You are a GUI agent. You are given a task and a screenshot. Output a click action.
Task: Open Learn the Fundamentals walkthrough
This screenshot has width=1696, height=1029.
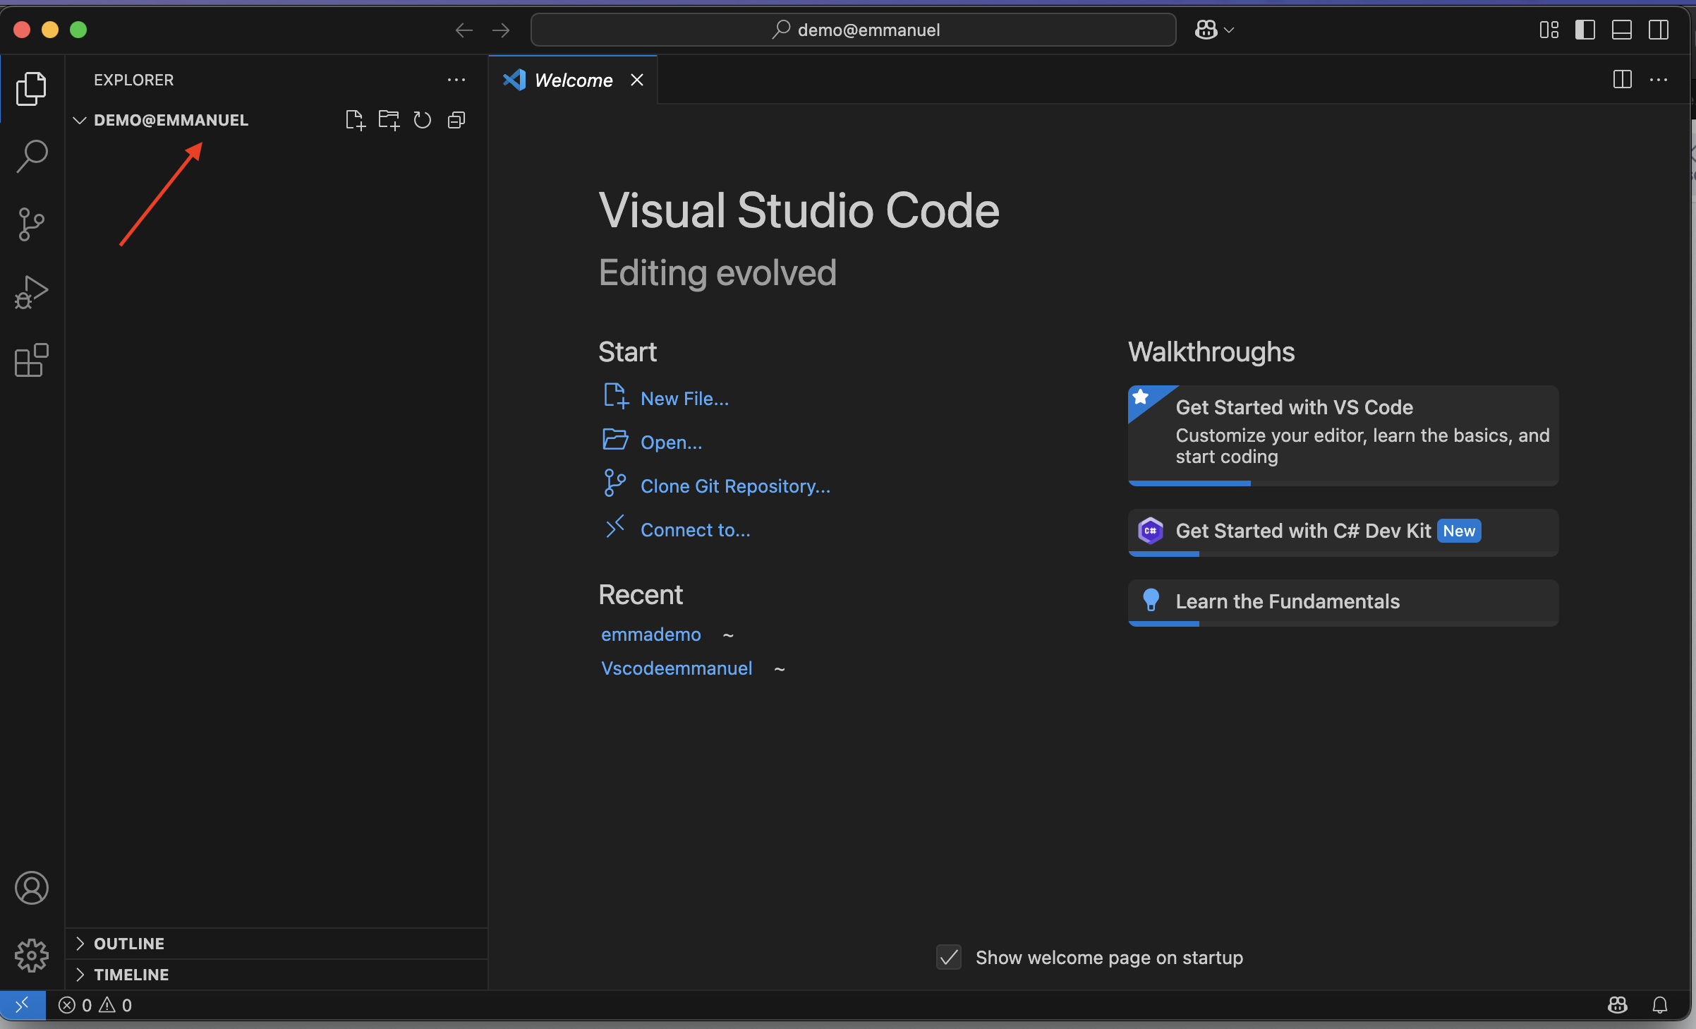pos(1343,603)
